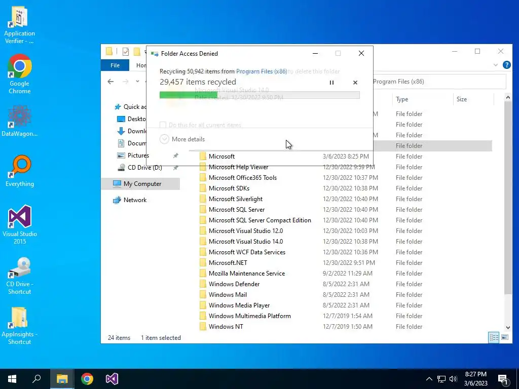
Task: Open Google Chrome desktop icon
Action: [x=19, y=74]
